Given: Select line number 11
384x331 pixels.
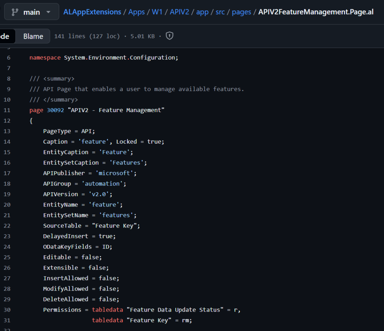Looking at the screenshot, I should tap(8, 110).
